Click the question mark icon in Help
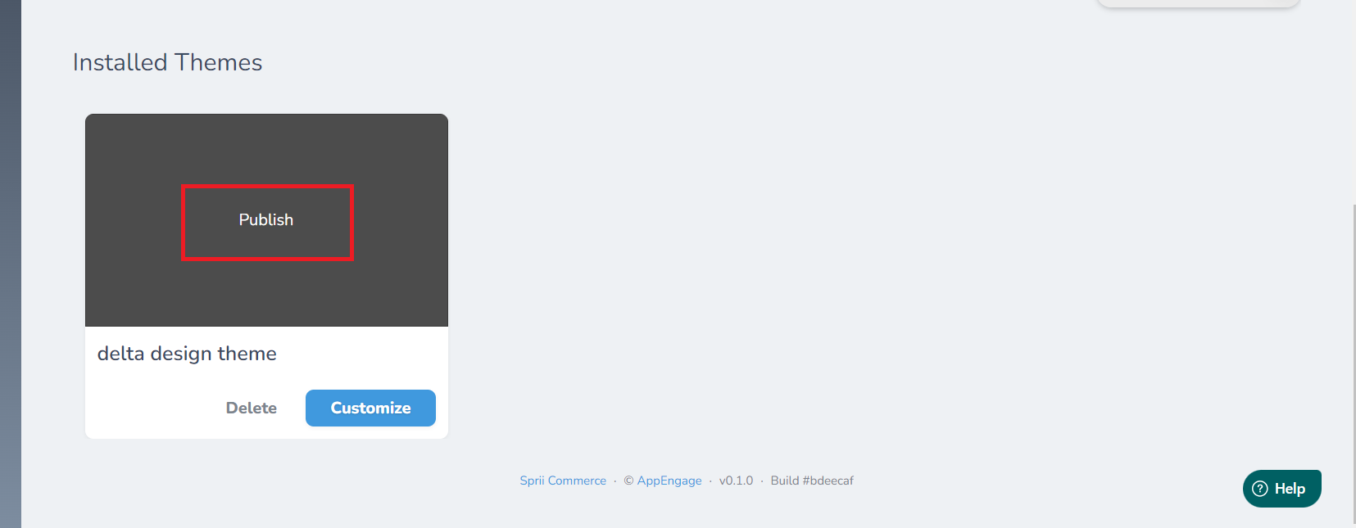Screen dimensions: 1356x528 [1260, 489]
